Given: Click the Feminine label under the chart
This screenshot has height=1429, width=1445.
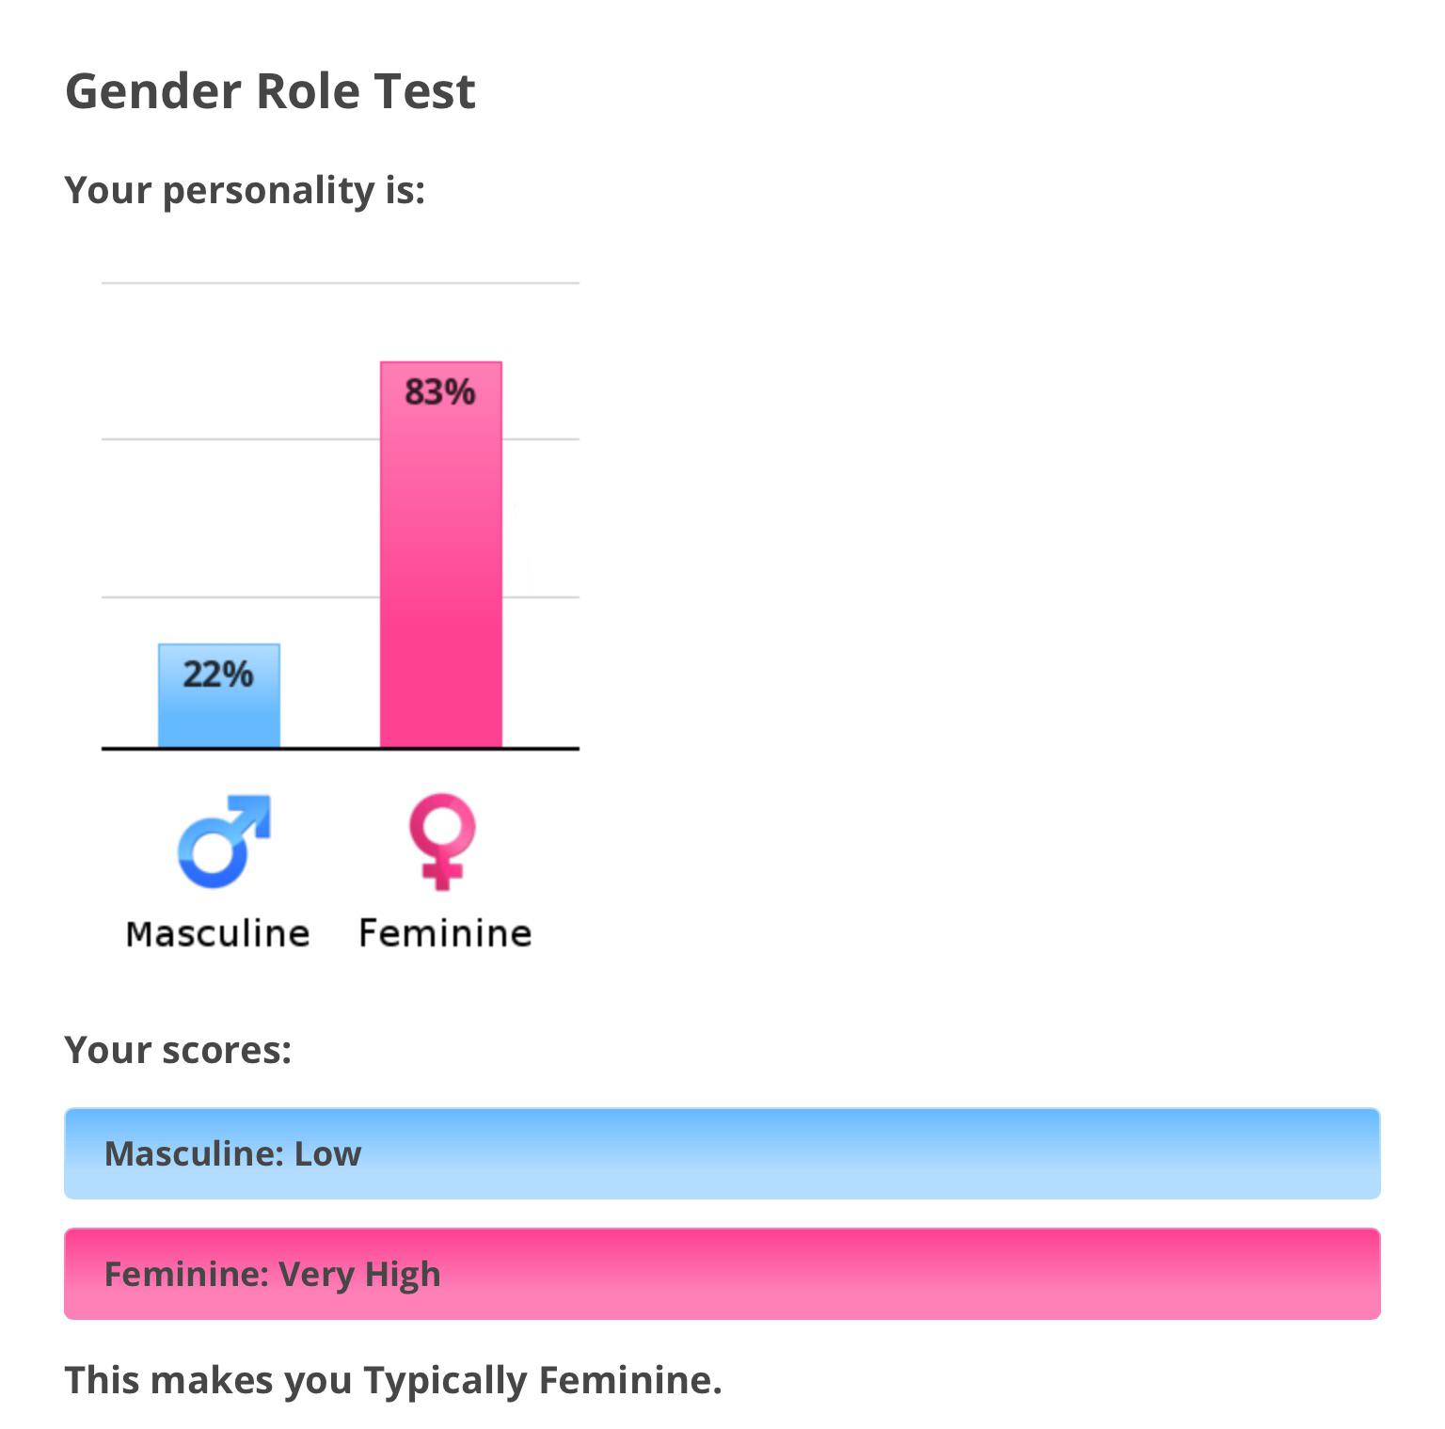Looking at the screenshot, I should tap(445, 933).
